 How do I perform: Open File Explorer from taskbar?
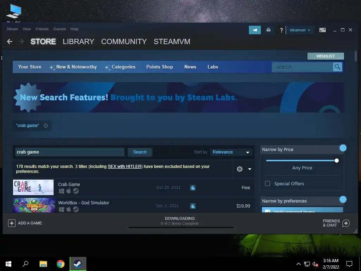[x=43, y=264]
